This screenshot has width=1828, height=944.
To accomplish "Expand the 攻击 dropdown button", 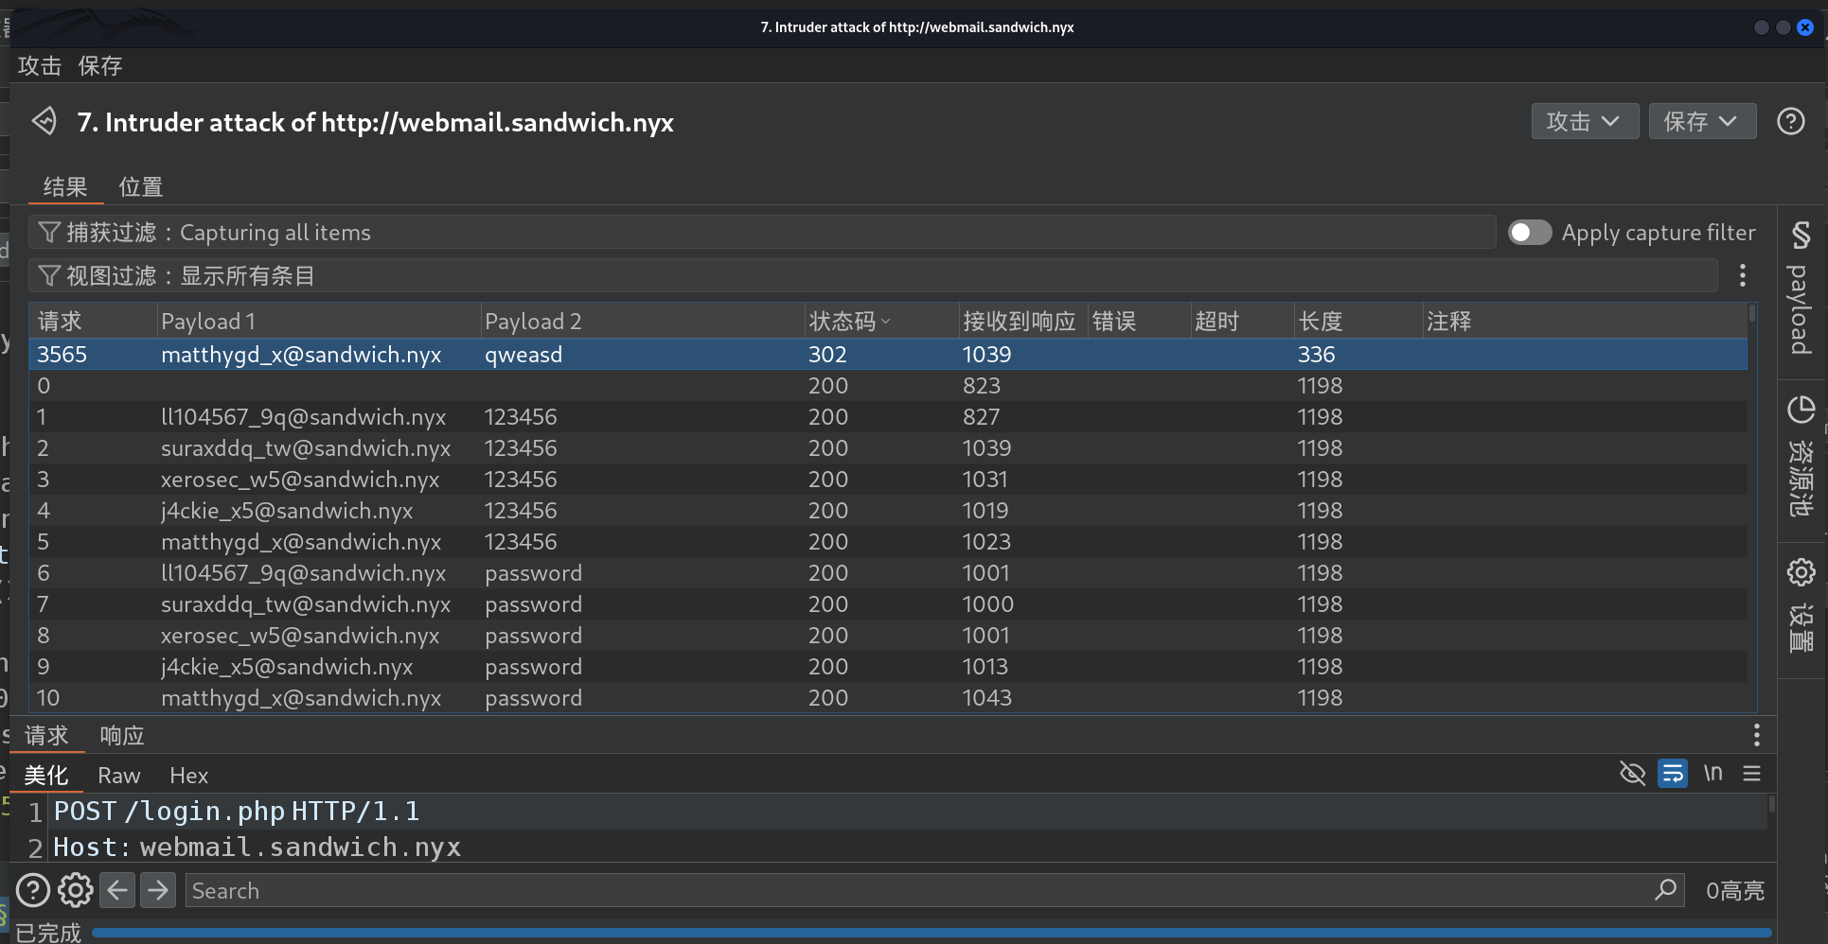I will point(1584,121).
